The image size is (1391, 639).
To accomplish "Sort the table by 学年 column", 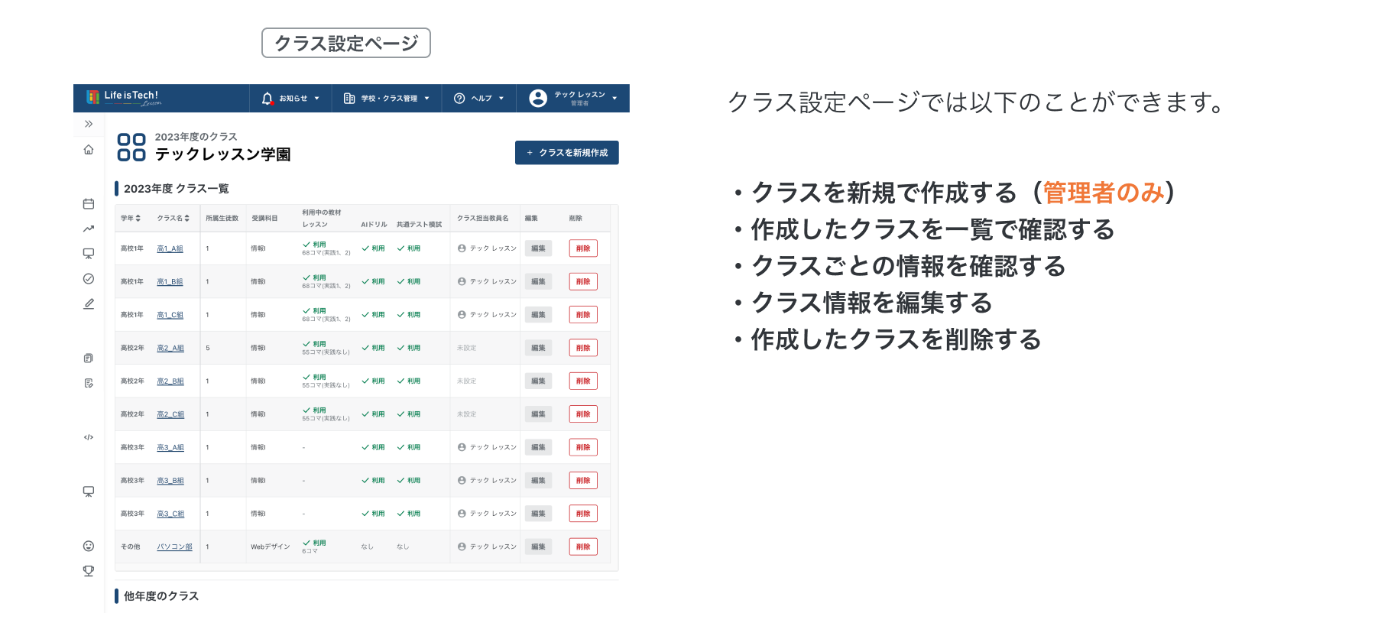I will click(x=131, y=219).
